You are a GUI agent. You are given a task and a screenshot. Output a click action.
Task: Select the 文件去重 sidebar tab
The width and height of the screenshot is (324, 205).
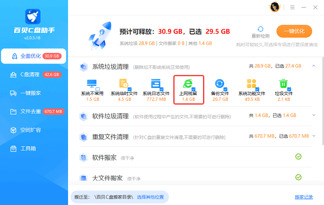[x=33, y=112]
